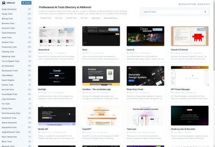The width and height of the screenshot is (215, 147).
Task: Open Search Engines category in sidebar
Action: click(x=16, y=80)
